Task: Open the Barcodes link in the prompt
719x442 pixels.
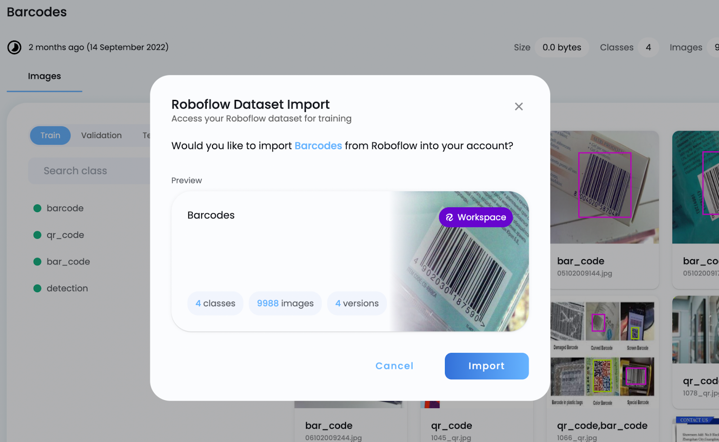Action: (x=318, y=146)
